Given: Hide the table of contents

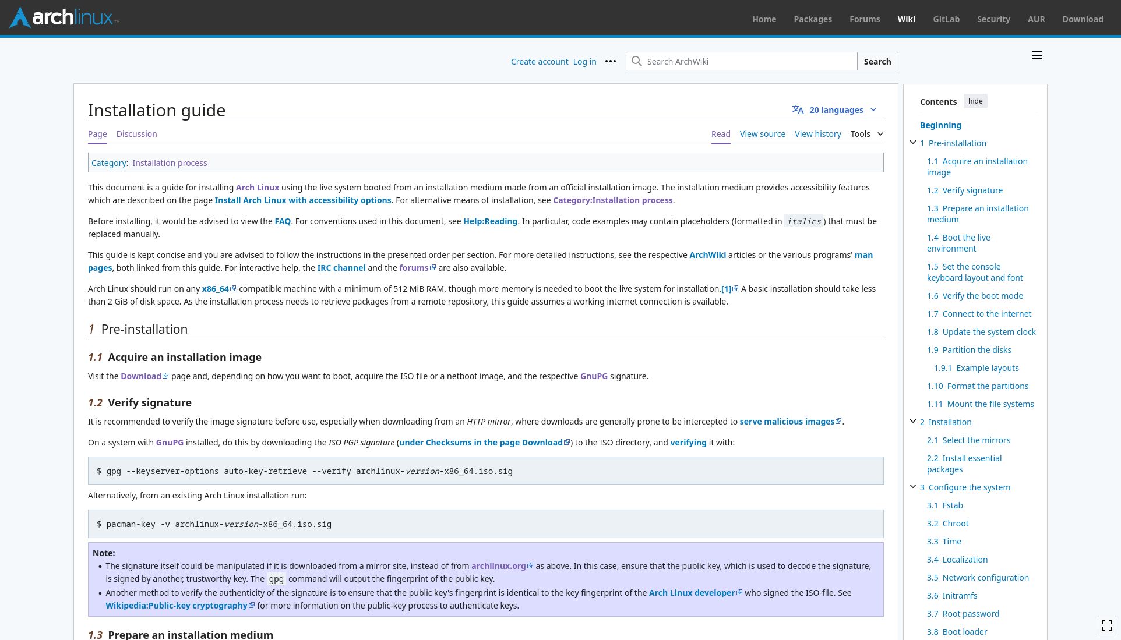Looking at the screenshot, I should coord(975,101).
